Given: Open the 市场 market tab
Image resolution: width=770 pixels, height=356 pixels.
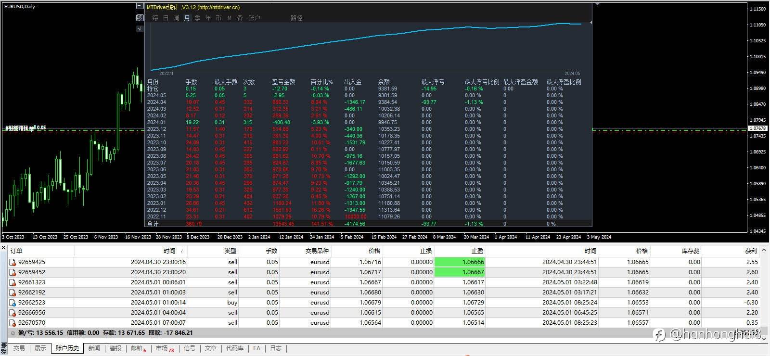Looking at the screenshot, I should [x=162, y=348].
